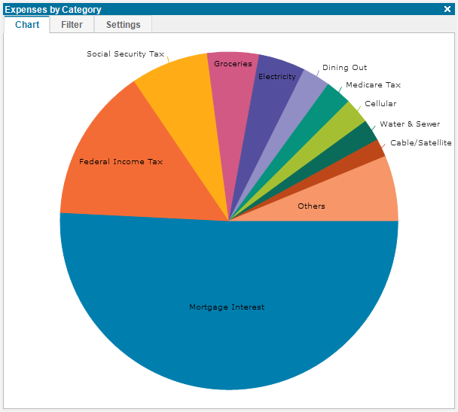
Task: Click the Cable/Satellite label text
Action: click(420, 143)
